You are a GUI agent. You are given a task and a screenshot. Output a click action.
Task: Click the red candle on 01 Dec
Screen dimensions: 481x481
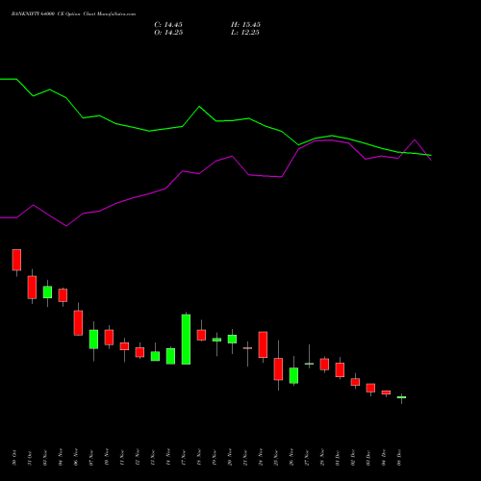[340, 369]
